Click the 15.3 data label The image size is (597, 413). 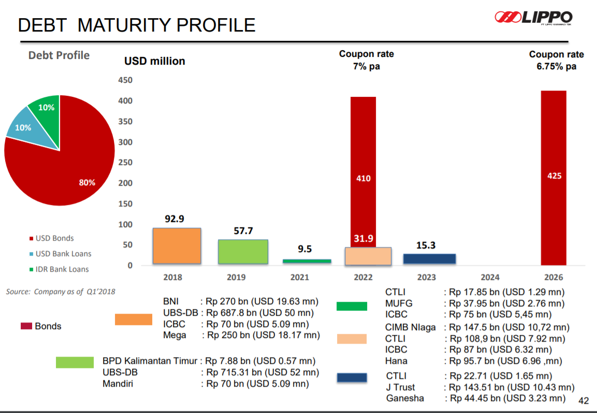pyautogui.click(x=426, y=245)
